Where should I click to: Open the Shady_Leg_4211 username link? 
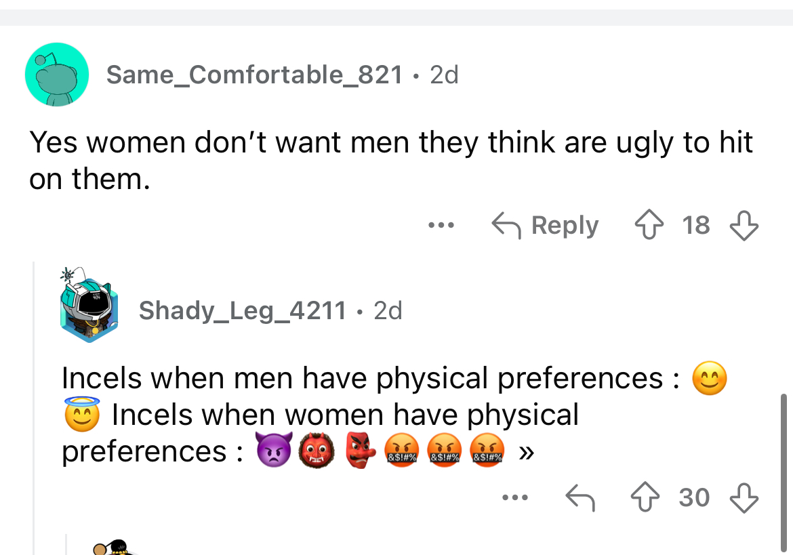pos(242,310)
